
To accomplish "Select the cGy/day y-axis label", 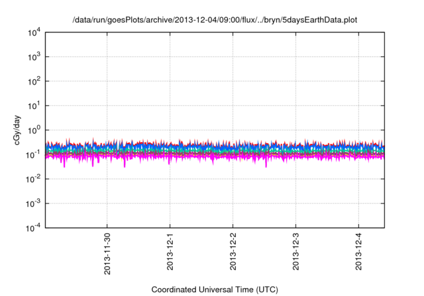I will pos(17,130).
